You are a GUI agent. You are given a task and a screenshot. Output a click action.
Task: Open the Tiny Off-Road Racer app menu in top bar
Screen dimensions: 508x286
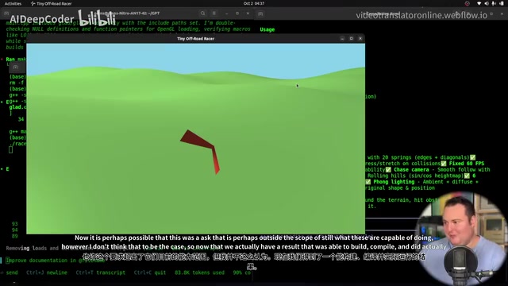click(51, 3)
